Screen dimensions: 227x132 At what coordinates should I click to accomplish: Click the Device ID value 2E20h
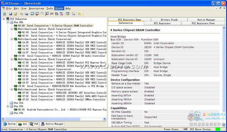tap(148, 47)
